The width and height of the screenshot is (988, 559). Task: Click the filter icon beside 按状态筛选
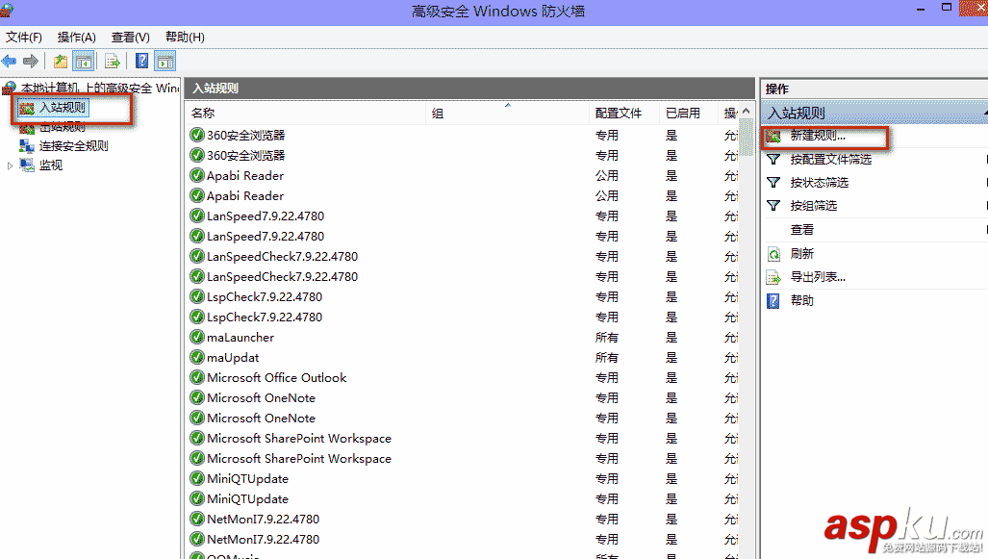pos(773,183)
